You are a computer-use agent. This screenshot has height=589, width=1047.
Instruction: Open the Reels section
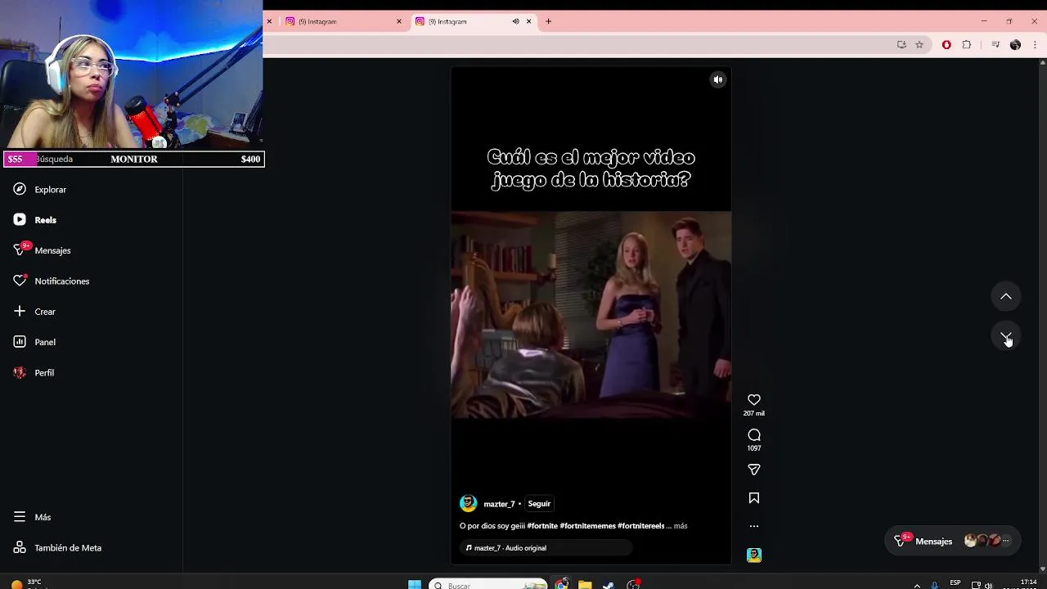pos(34,220)
